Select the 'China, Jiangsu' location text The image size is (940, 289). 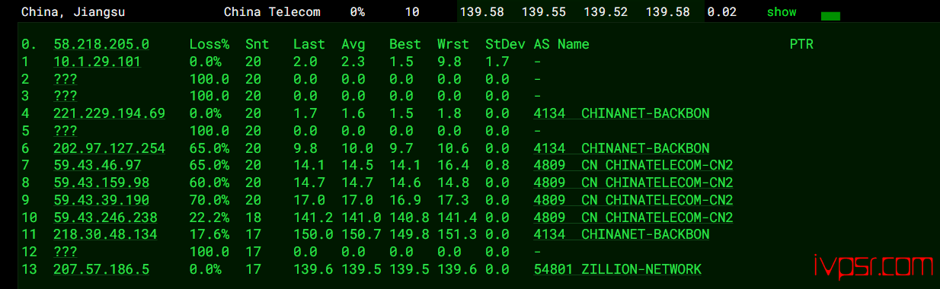pyautogui.click(x=73, y=12)
